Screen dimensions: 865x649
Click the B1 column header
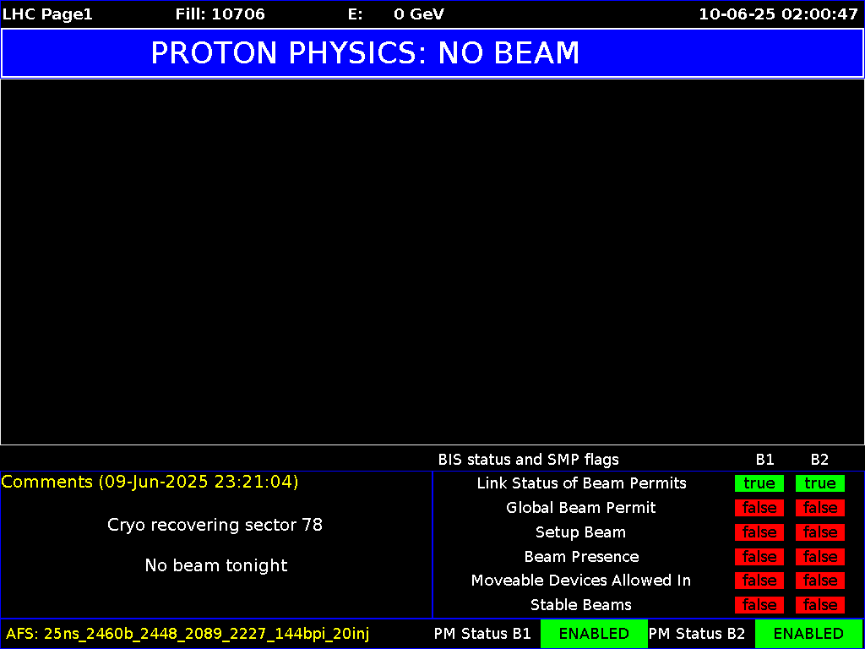764,459
